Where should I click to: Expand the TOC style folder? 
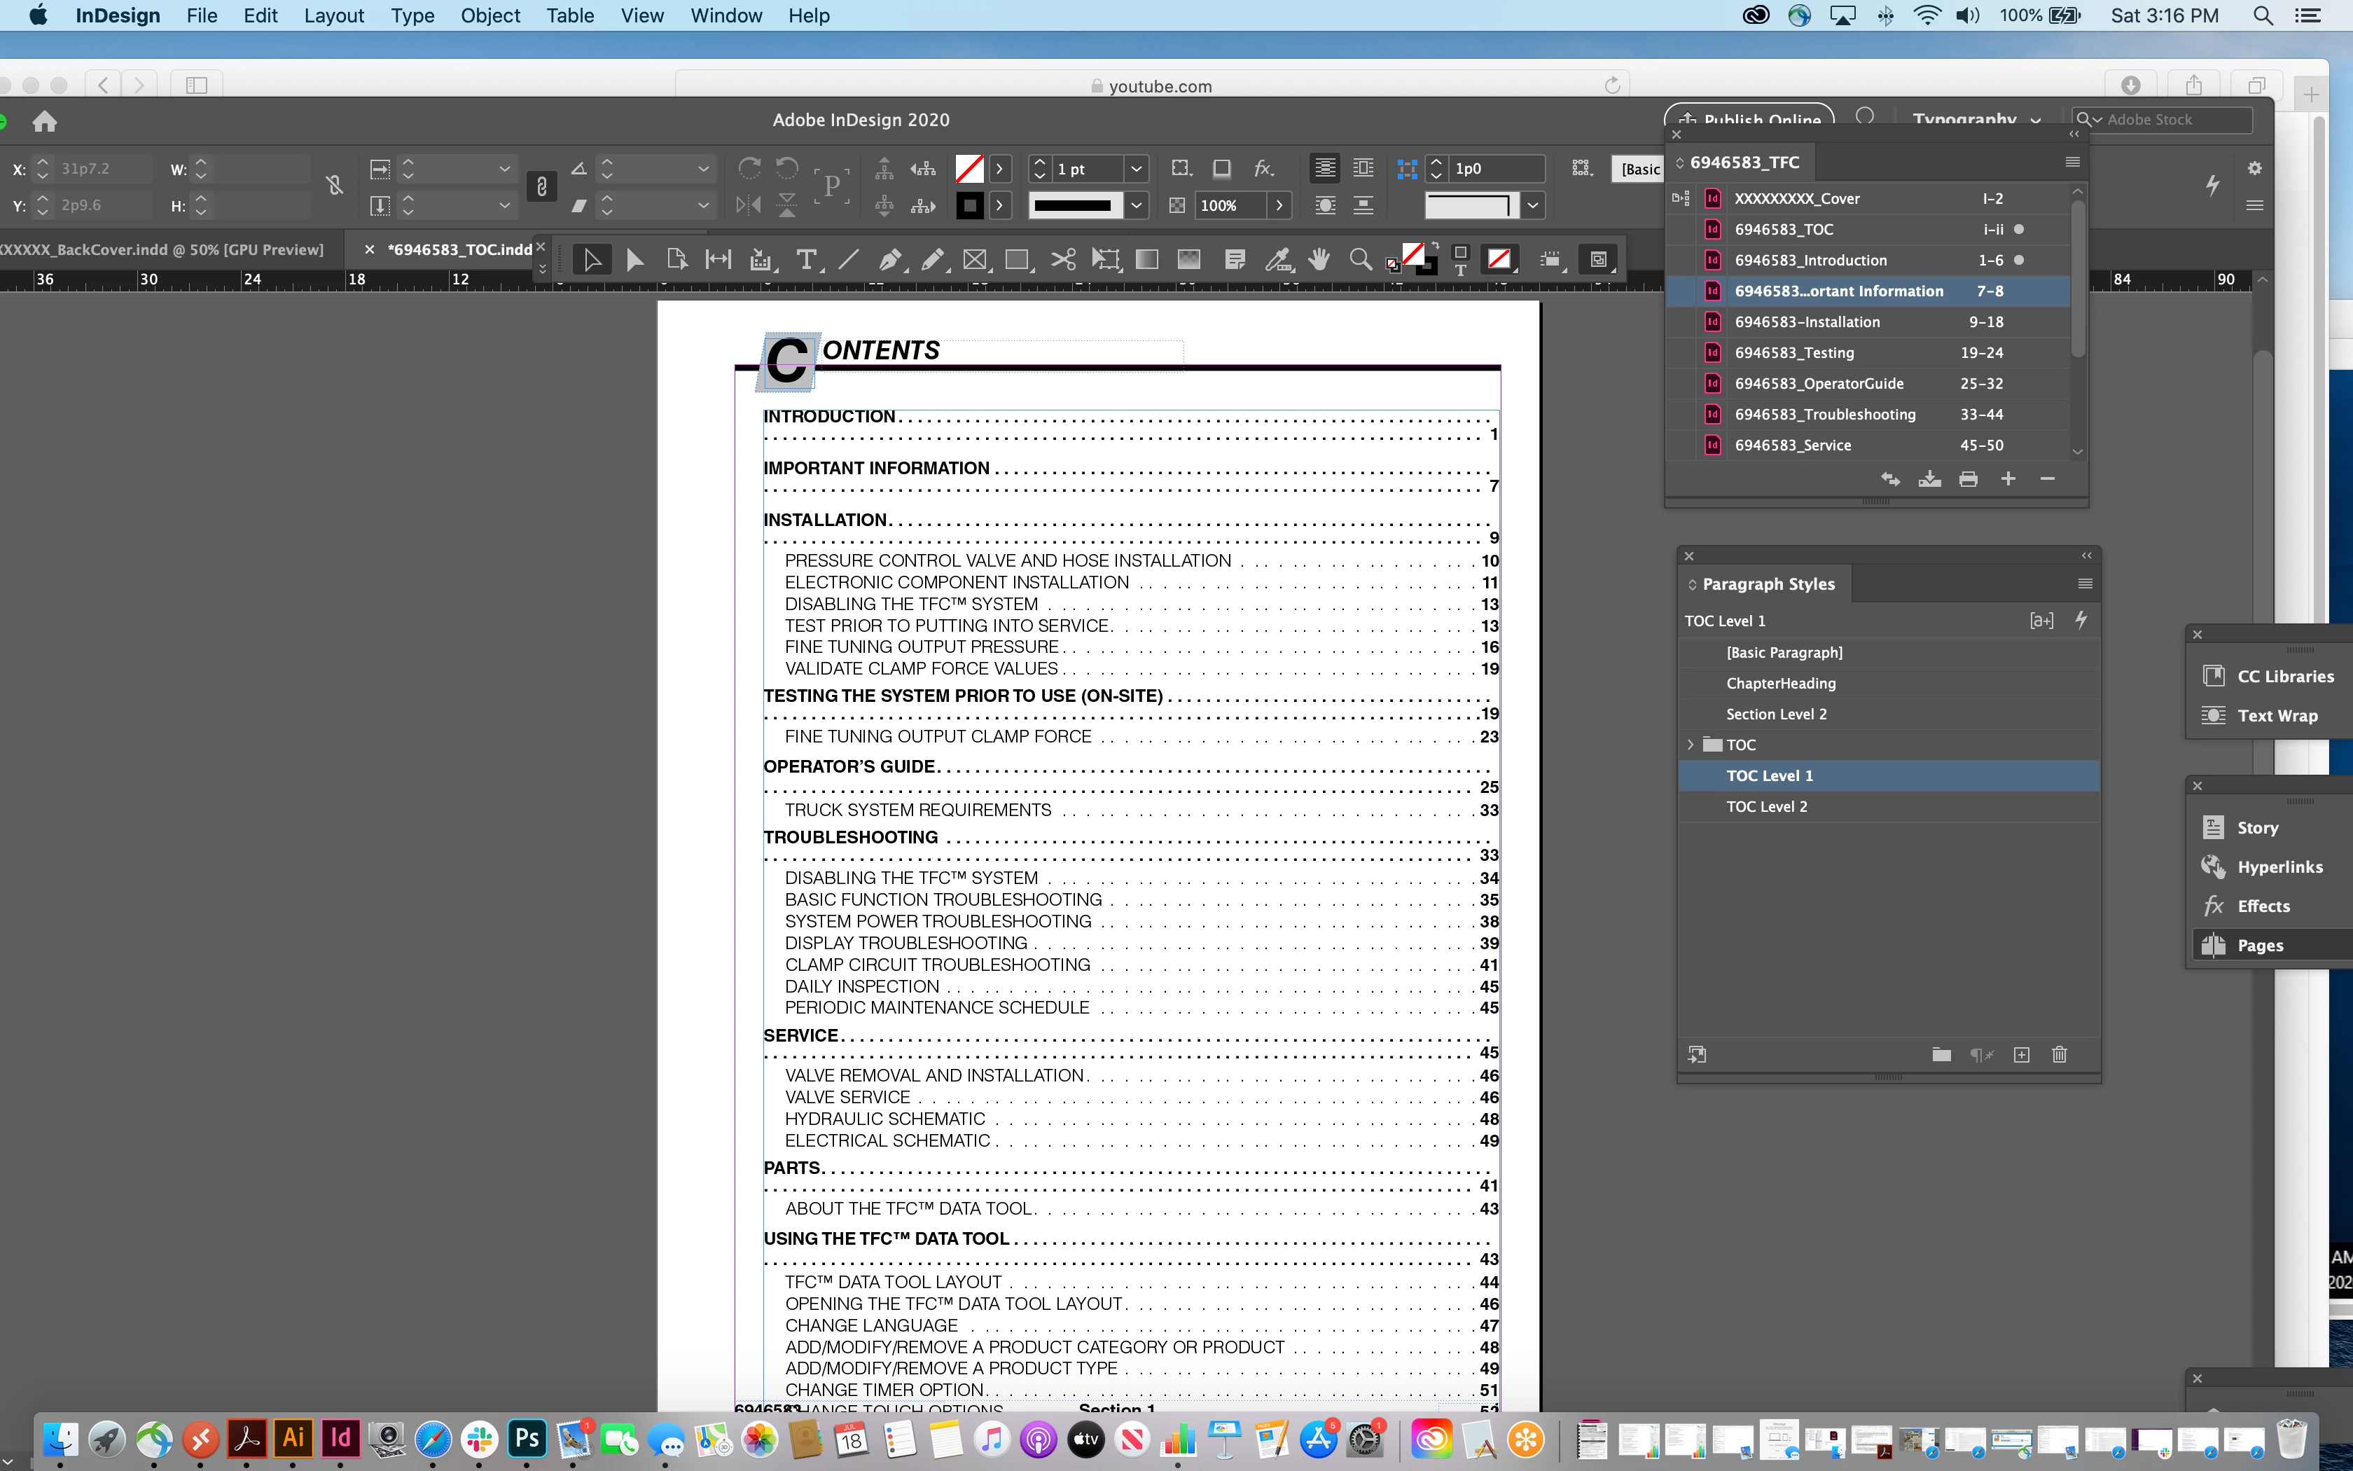coord(1691,744)
